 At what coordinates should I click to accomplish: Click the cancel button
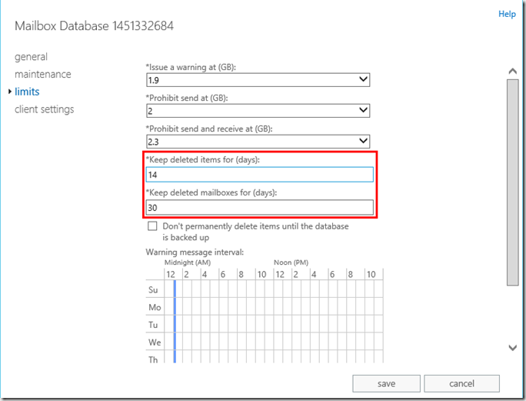(x=461, y=383)
